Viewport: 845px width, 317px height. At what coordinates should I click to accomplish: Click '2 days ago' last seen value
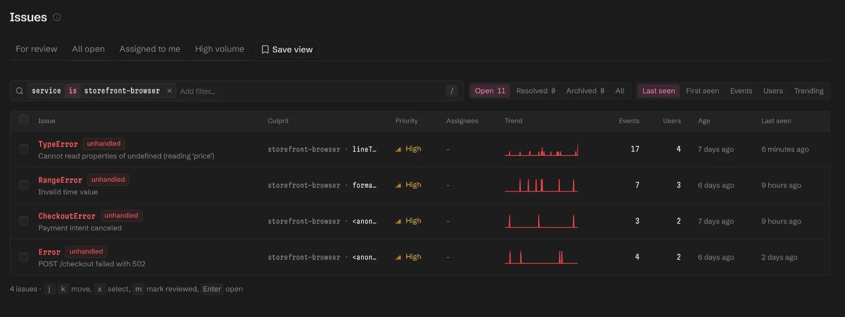coord(780,257)
